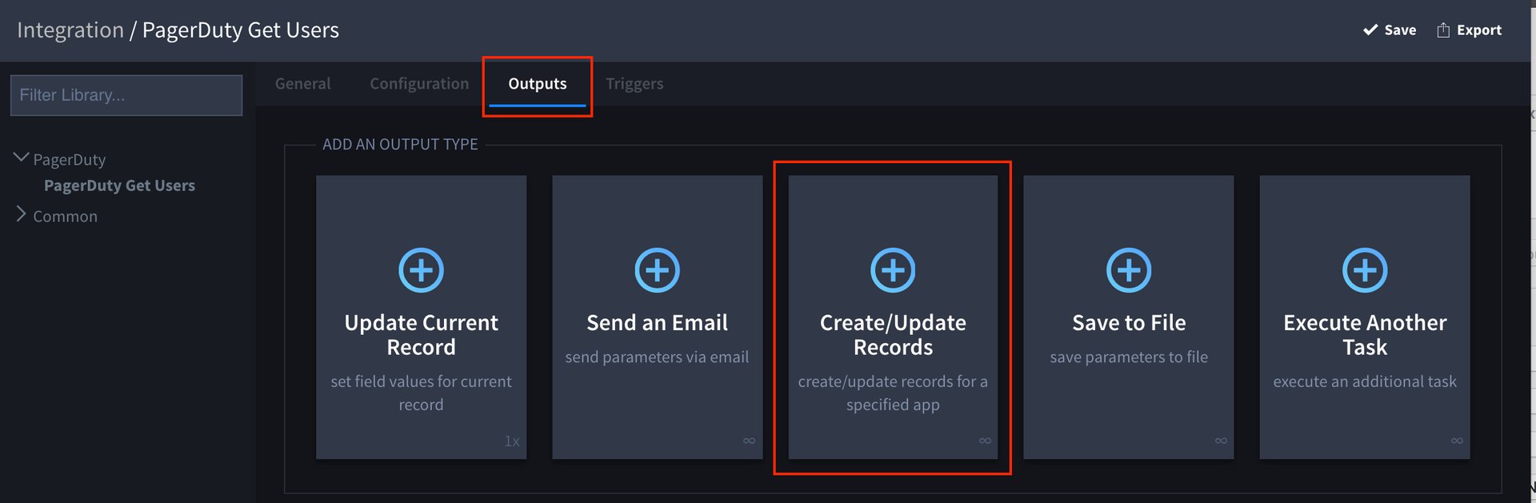Click the 'execute an additional task' description
The height and width of the screenshot is (503, 1536).
1364,382
